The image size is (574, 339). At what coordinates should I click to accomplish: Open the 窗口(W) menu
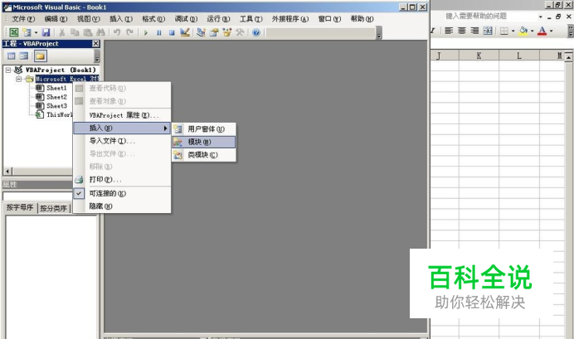point(329,19)
